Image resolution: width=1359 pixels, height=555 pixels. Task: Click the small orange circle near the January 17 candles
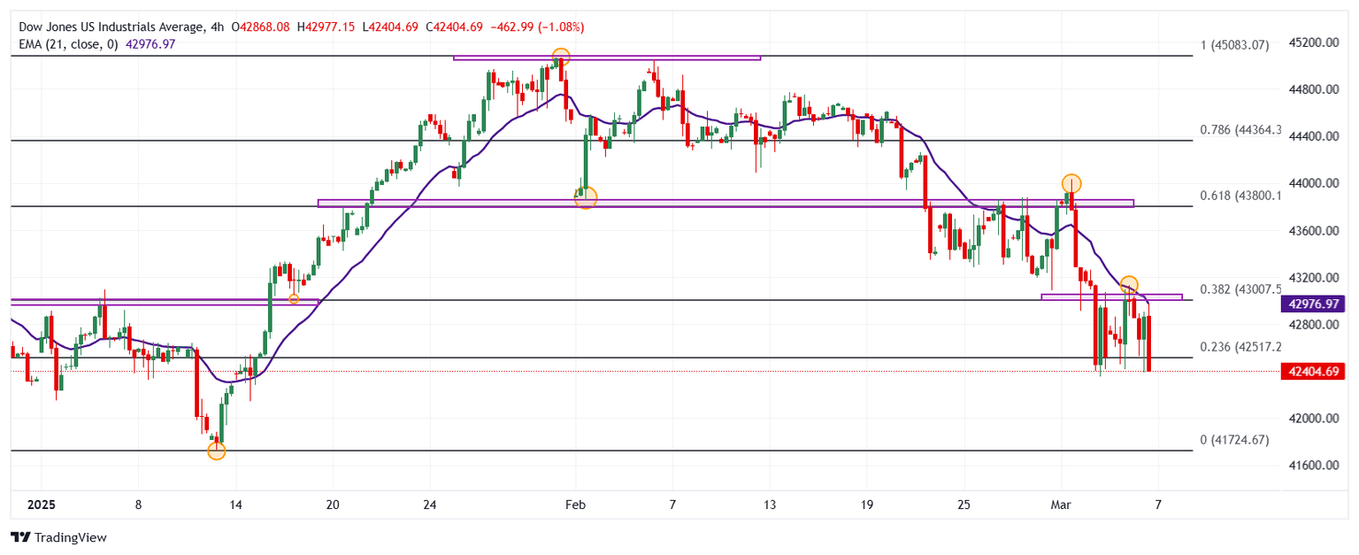pos(295,299)
